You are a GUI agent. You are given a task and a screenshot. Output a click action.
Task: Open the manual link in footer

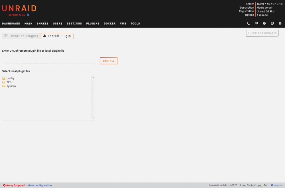point(278,185)
